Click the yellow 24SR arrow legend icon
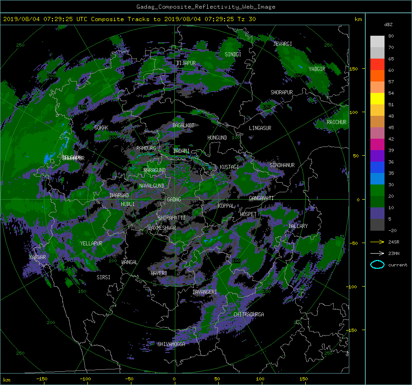The height and width of the screenshot is (385, 412). click(377, 242)
